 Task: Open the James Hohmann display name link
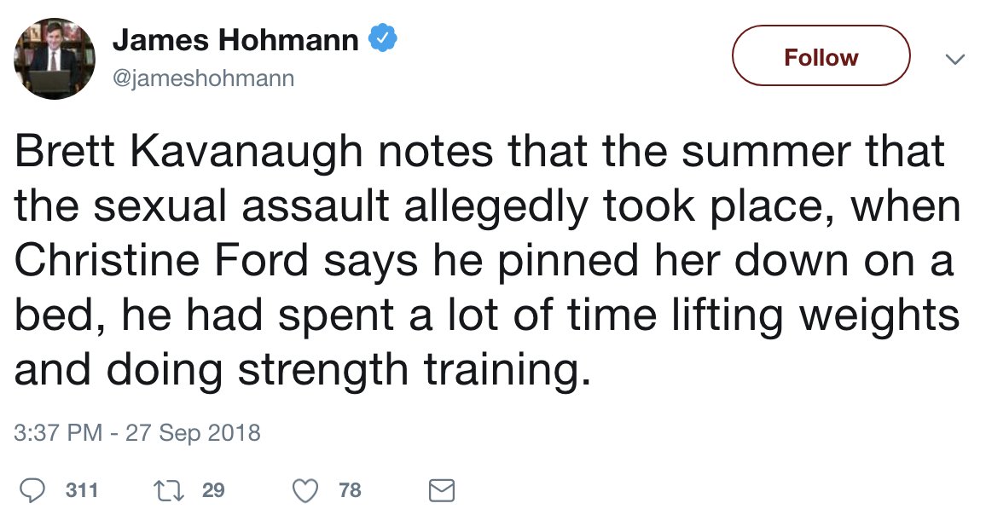click(x=235, y=40)
